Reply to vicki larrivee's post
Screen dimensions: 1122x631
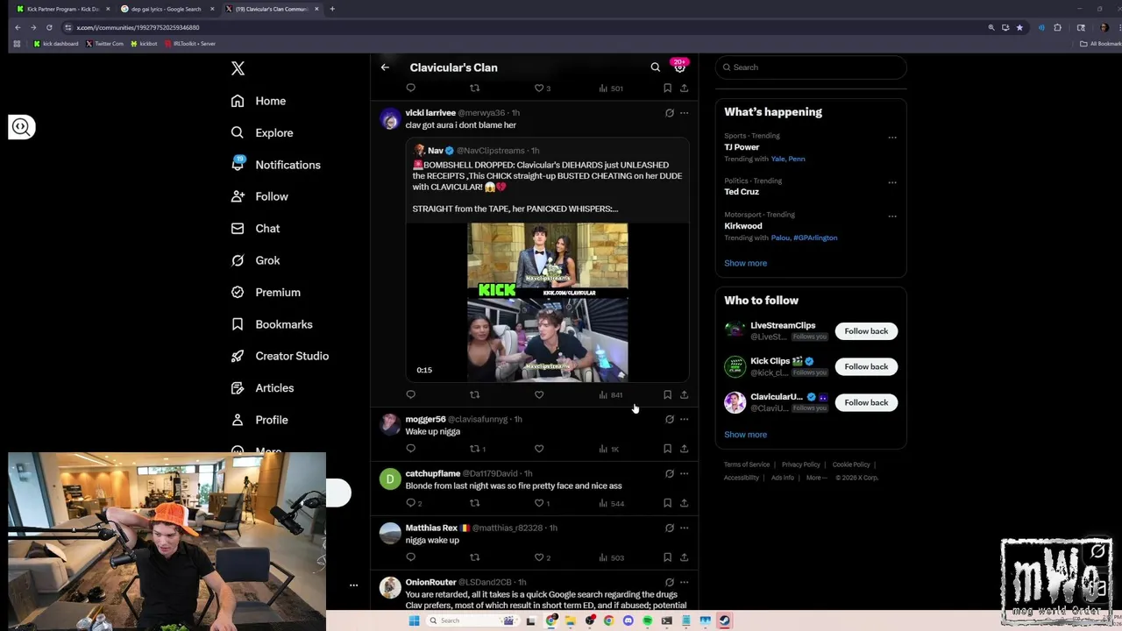(410, 395)
